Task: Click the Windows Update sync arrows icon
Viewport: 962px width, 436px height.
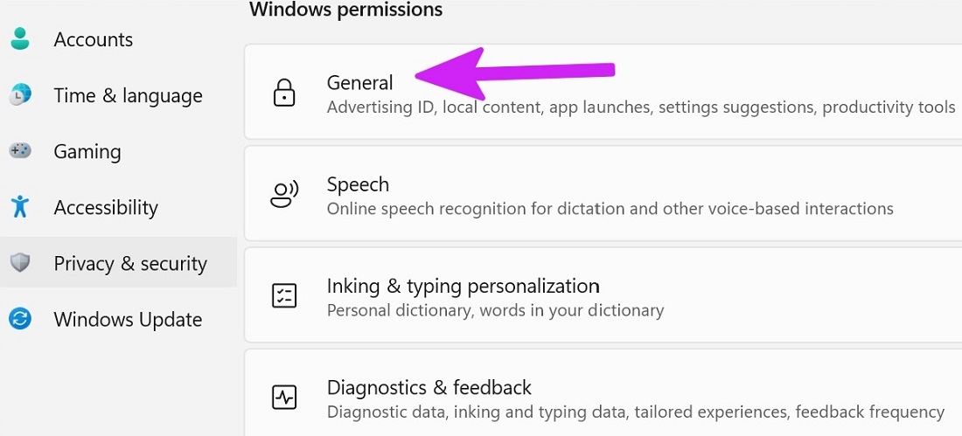Action: tap(20, 319)
